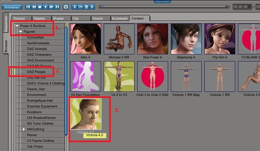Select The Girl 4 thumbnail
The width and height of the screenshot is (260, 151).
tap(220, 39)
